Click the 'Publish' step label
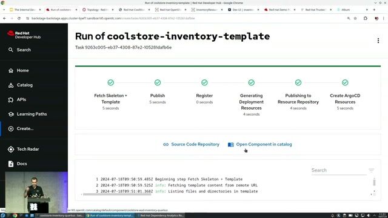This screenshot has width=388, height=218. (158, 96)
